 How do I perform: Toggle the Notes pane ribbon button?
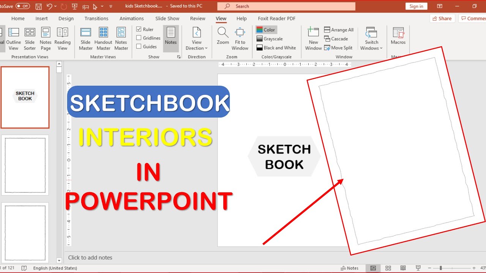pyautogui.click(x=171, y=39)
